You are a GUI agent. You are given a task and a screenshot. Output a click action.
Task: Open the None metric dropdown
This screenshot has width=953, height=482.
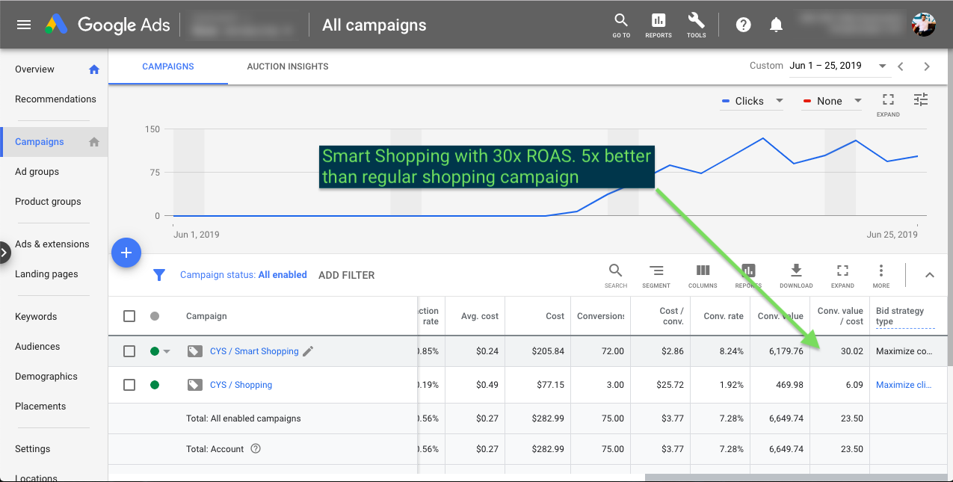pos(832,102)
